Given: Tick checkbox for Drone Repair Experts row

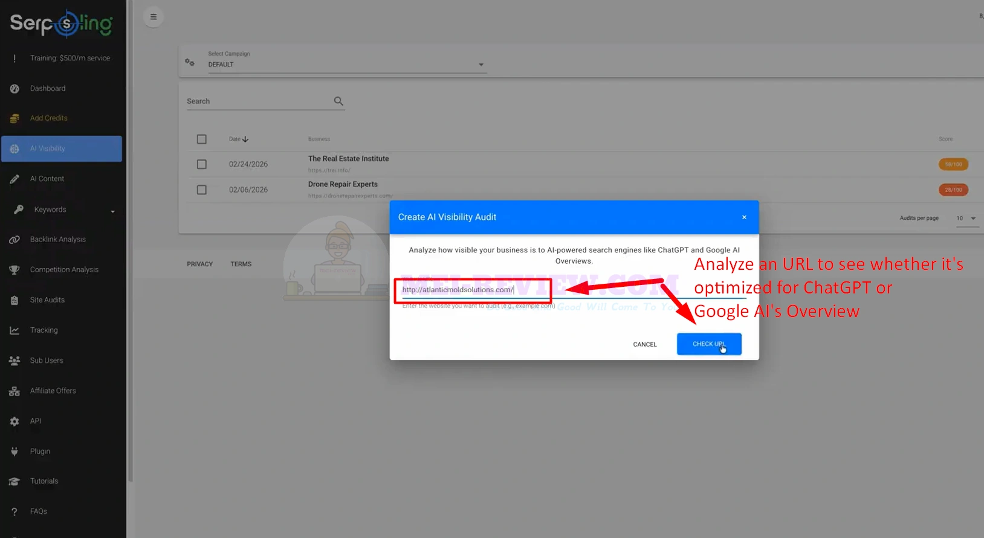Looking at the screenshot, I should point(202,190).
